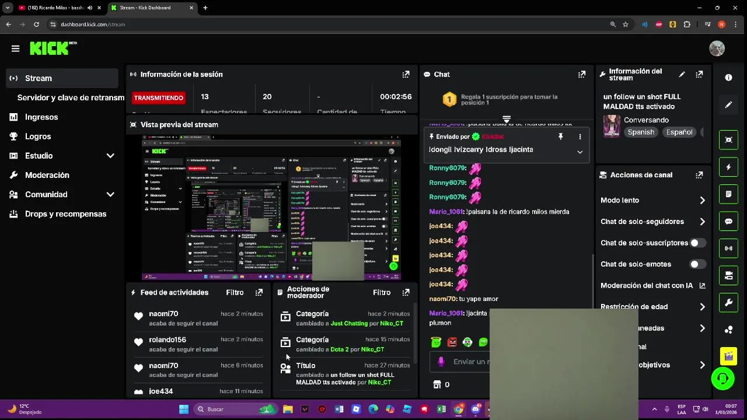Click the Conversando category label
The image size is (747, 420).
(646, 120)
